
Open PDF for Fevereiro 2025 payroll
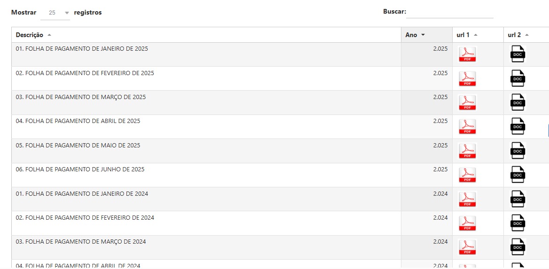pyautogui.click(x=467, y=78)
